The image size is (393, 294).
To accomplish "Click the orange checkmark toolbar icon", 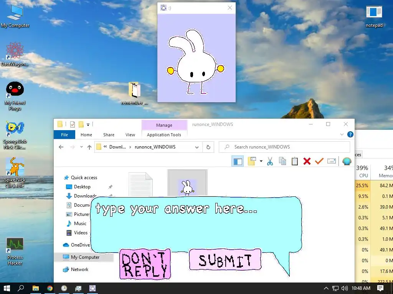I will click(319, 161).
